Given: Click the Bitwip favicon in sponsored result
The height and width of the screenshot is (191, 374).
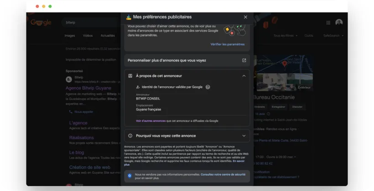Looking at the screenshot, I should pyautogui.click(x=69, y=80).
